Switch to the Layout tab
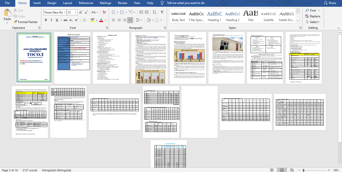 (x=68, y=3)
